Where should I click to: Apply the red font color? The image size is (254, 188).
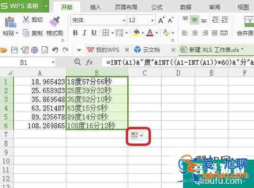click(x=150, y=33)
